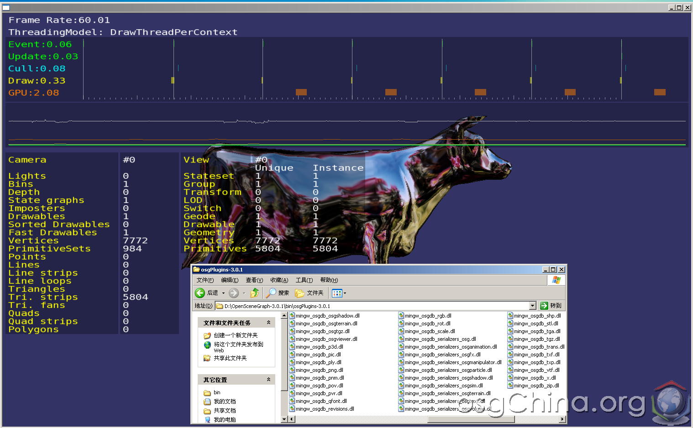
Task: Click 将这个文件夹发布到 Web link
Action: (238, 347)
